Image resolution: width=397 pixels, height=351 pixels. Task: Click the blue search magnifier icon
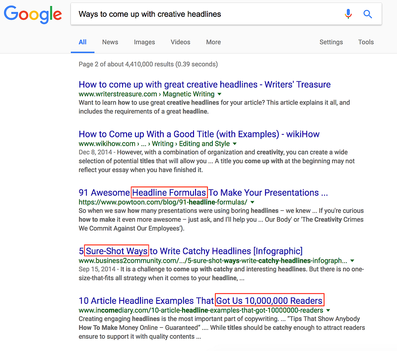(368, 14)
